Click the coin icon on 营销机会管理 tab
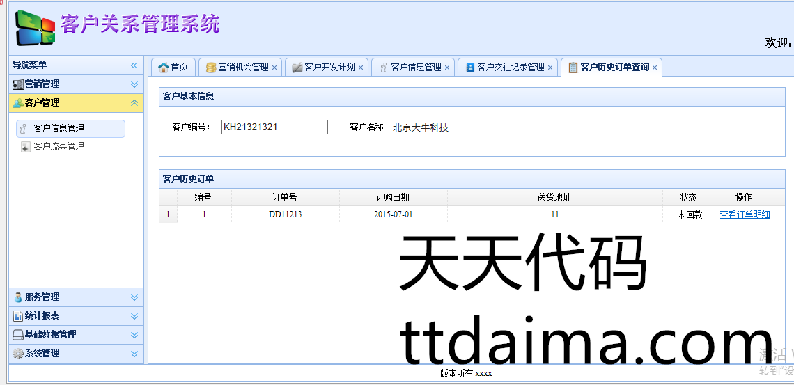Viewport: 794px width, 385px height. [x=210, y=68]
